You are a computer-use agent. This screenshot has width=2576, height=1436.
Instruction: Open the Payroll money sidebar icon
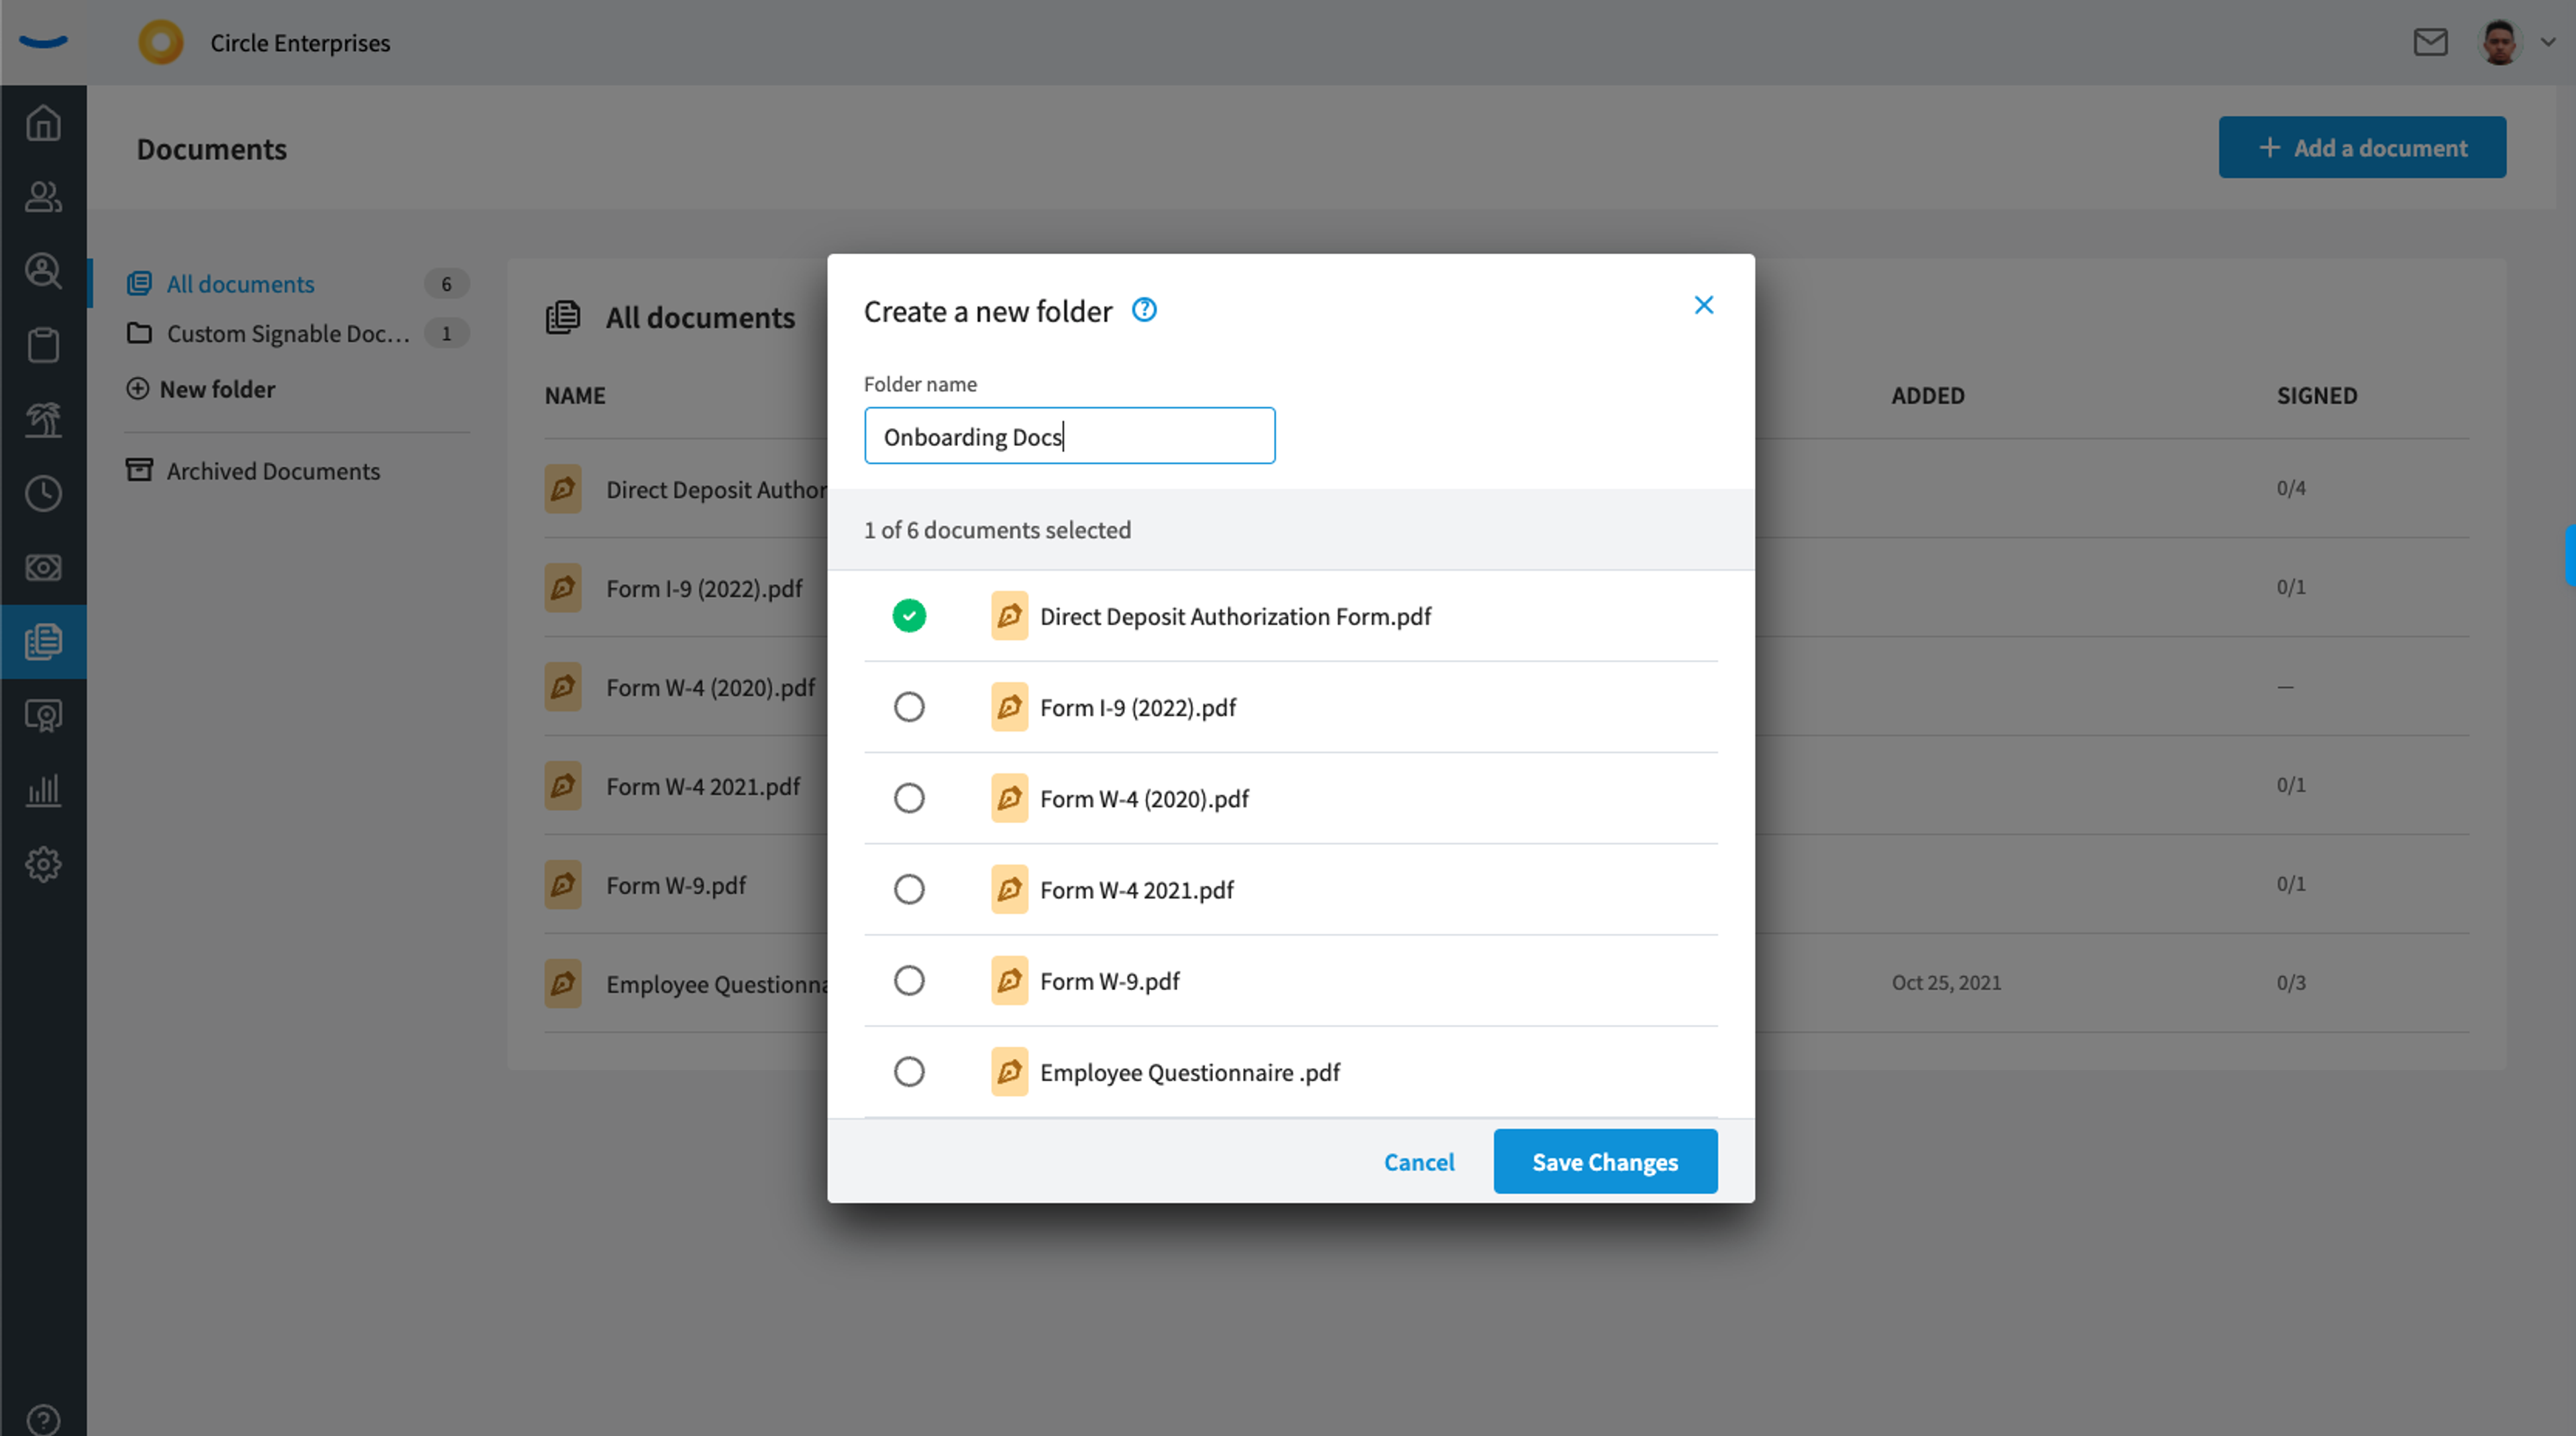pos(43,567)
